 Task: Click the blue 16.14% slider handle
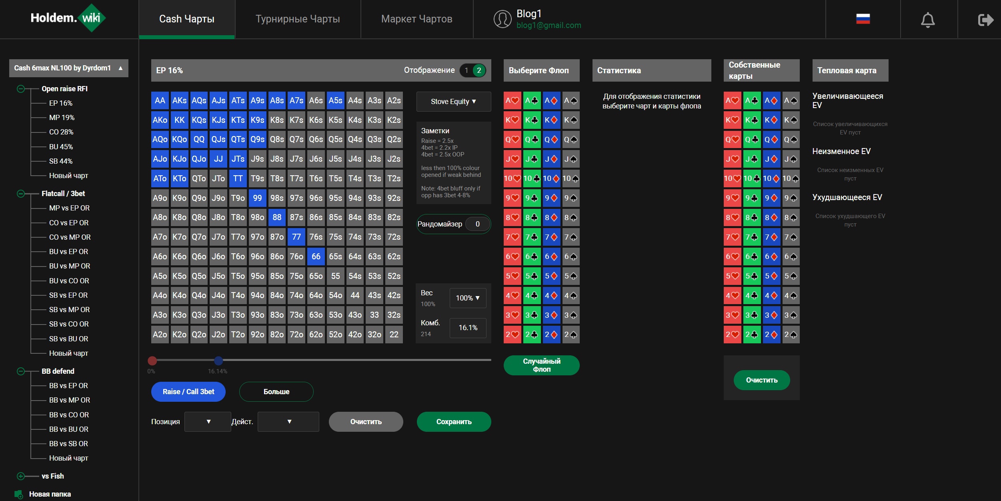218,361
